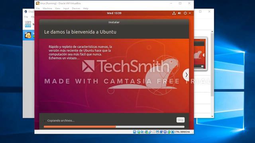Screen dimensions: 255x143
Task: Open the File menu of the VM window
Action: [38, 8]
